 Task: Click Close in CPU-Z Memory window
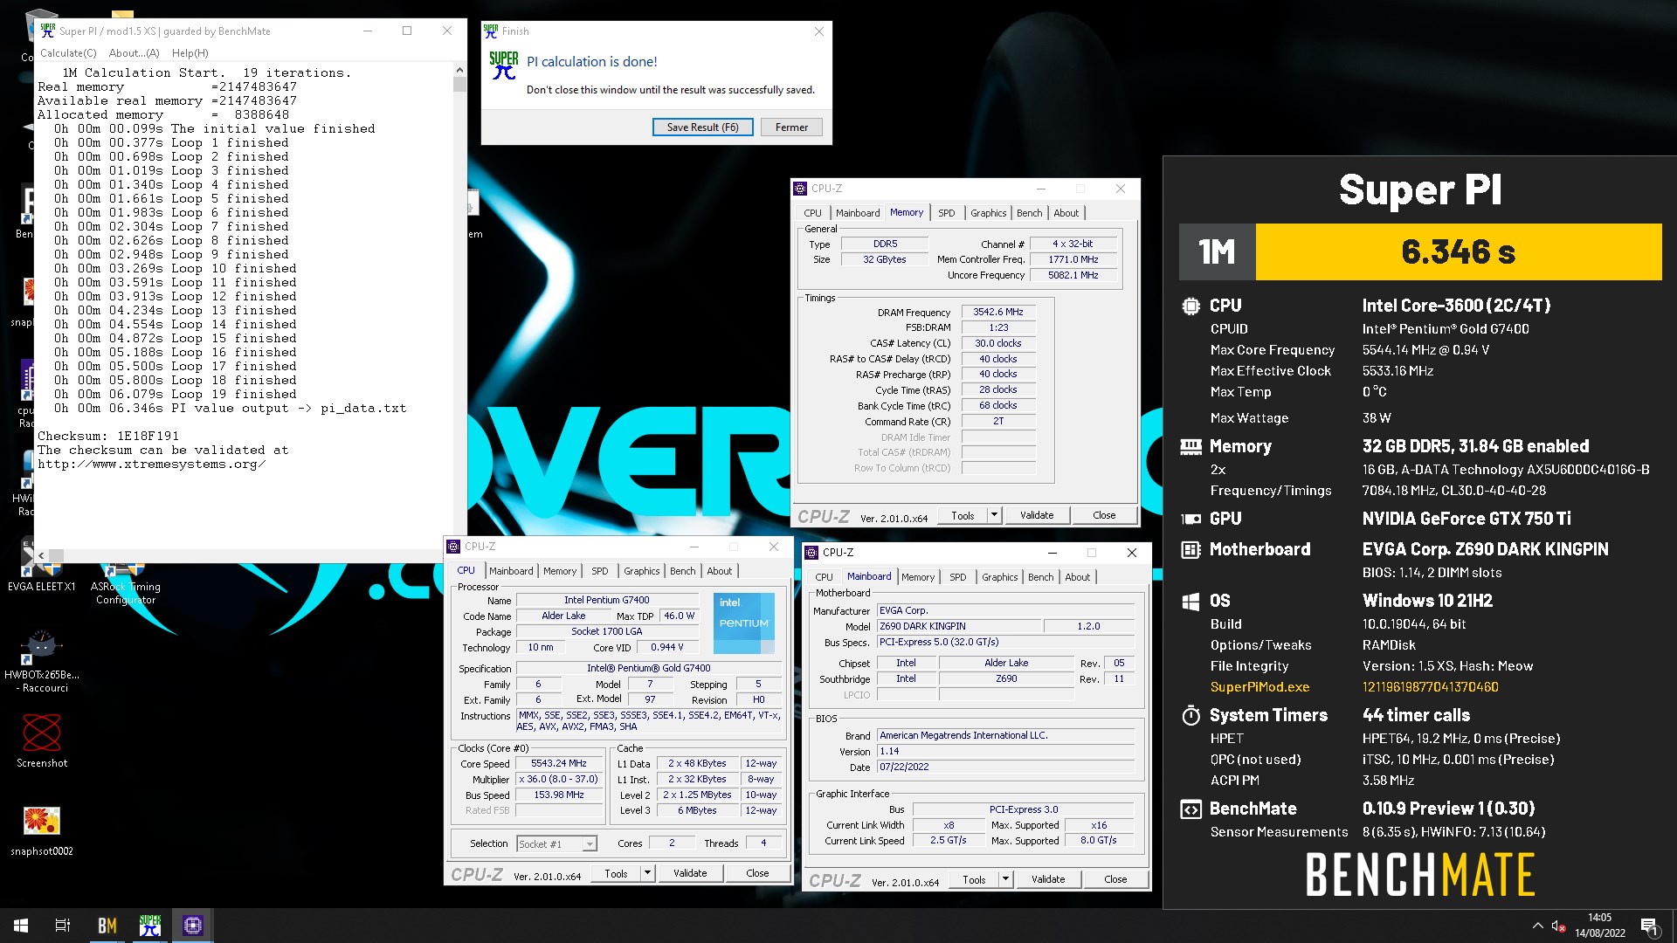[1104, 516]
